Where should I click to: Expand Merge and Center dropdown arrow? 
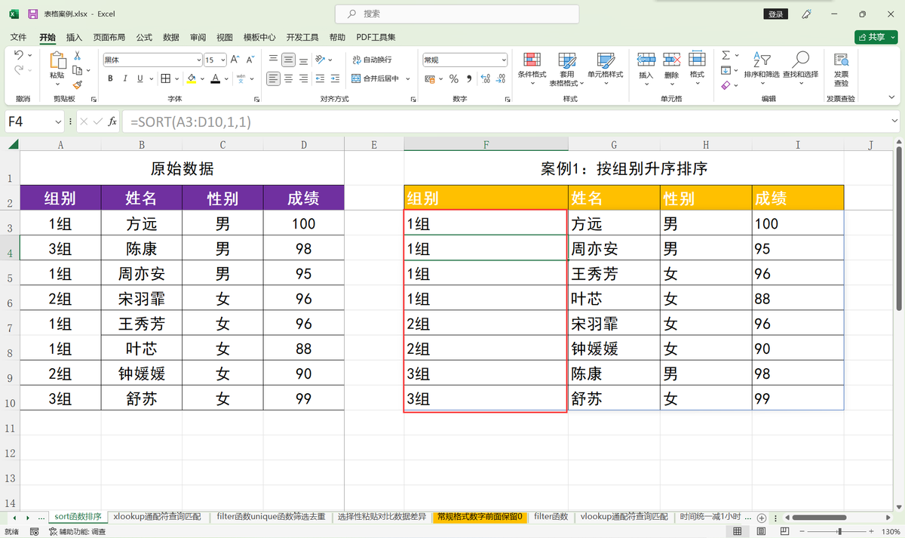pos(408,78)
